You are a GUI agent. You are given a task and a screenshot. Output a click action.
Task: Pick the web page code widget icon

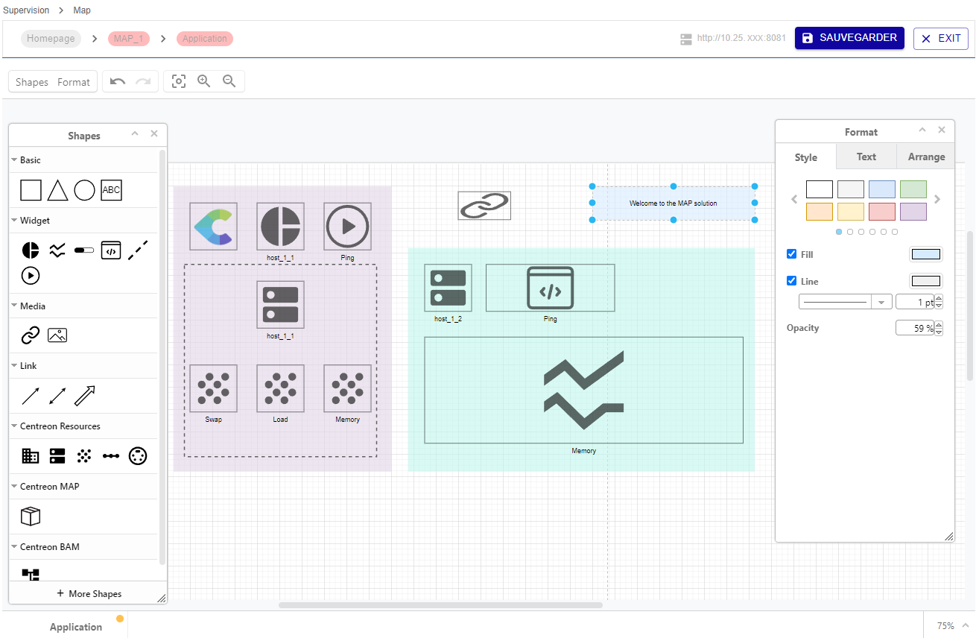point(111,250)
